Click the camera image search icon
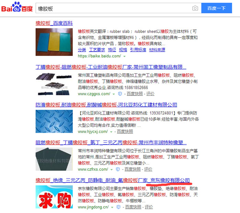Viewport: 240px width, 213px height. 195,8
